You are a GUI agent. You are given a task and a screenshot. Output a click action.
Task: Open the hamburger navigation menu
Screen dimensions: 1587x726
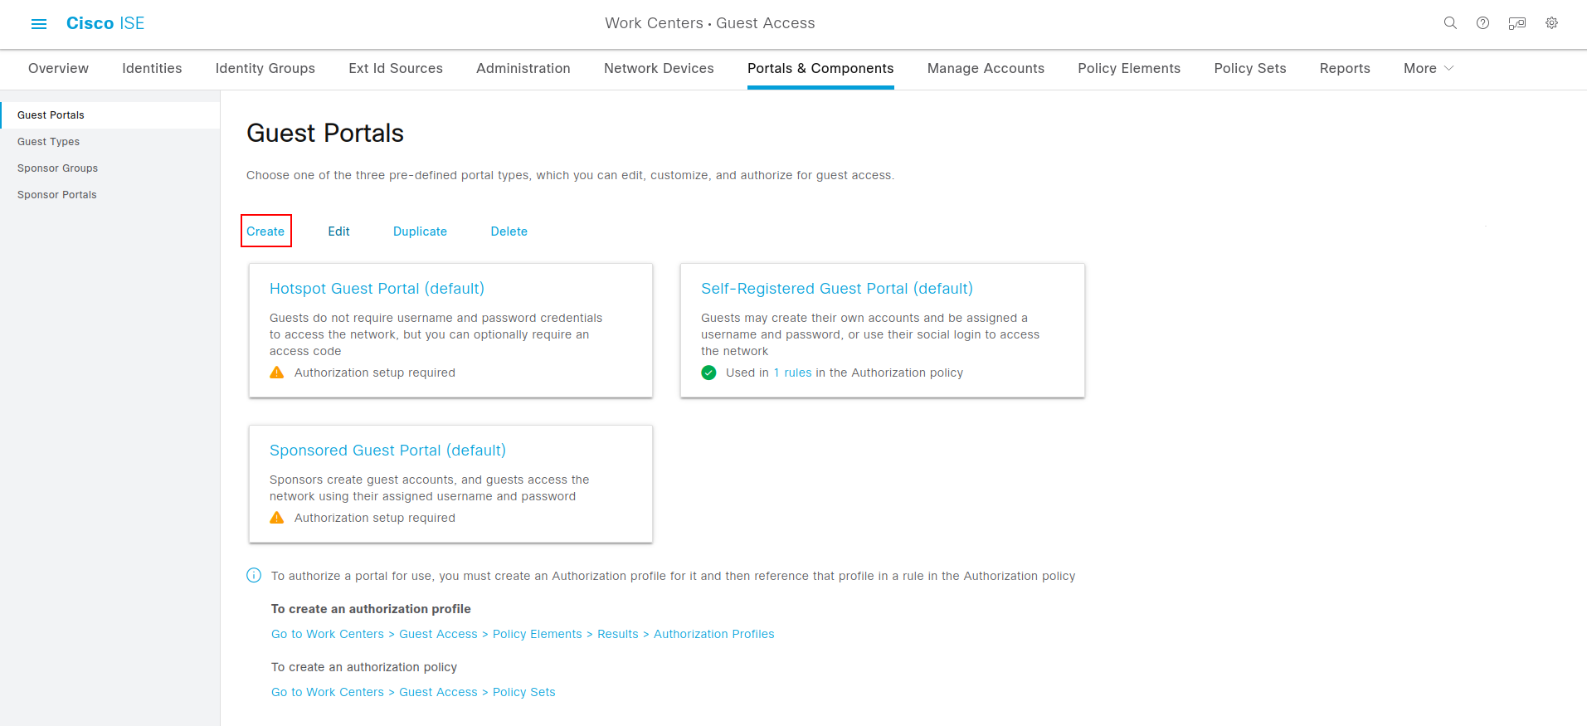pos(39,24)
